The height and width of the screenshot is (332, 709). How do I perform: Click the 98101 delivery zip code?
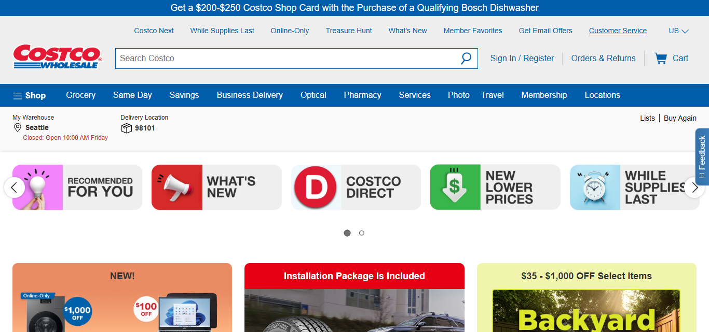pyautogui.click(x=145, y=128)
